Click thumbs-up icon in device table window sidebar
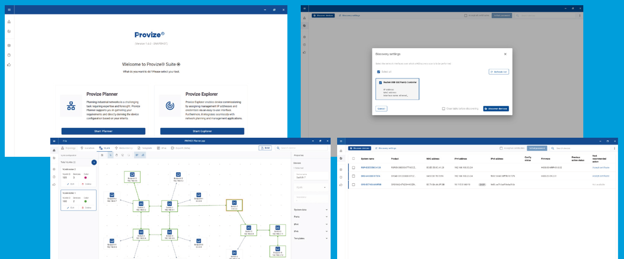This screenshot has height=259, width=624. [x=341, y=185]
